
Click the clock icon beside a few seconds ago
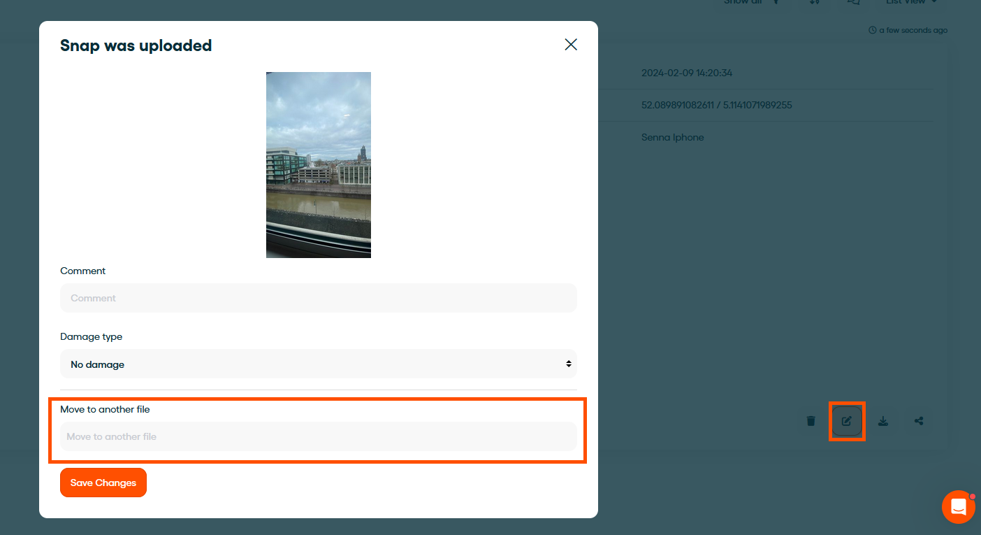tap(872, 31)
